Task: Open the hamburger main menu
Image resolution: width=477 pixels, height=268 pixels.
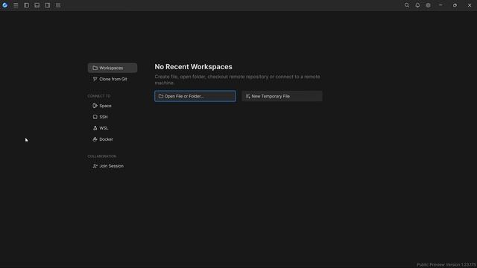Action: [16, 5]
